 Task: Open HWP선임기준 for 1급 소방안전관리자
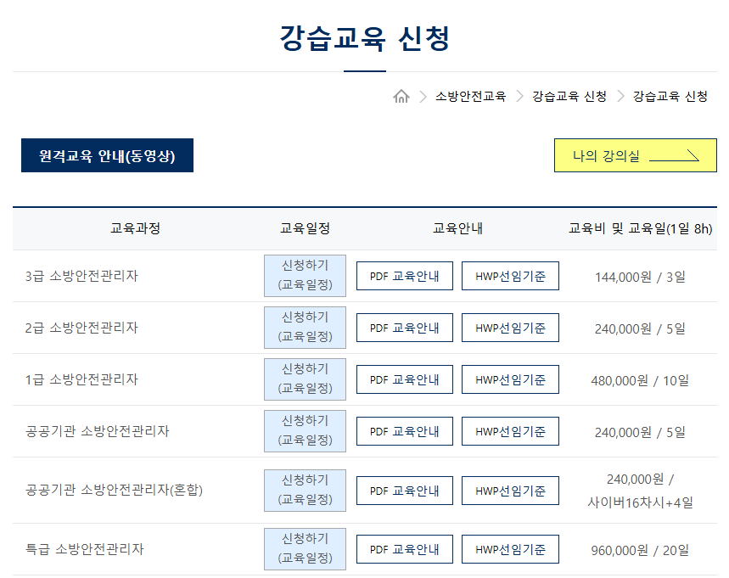click(x=510, y=379)
